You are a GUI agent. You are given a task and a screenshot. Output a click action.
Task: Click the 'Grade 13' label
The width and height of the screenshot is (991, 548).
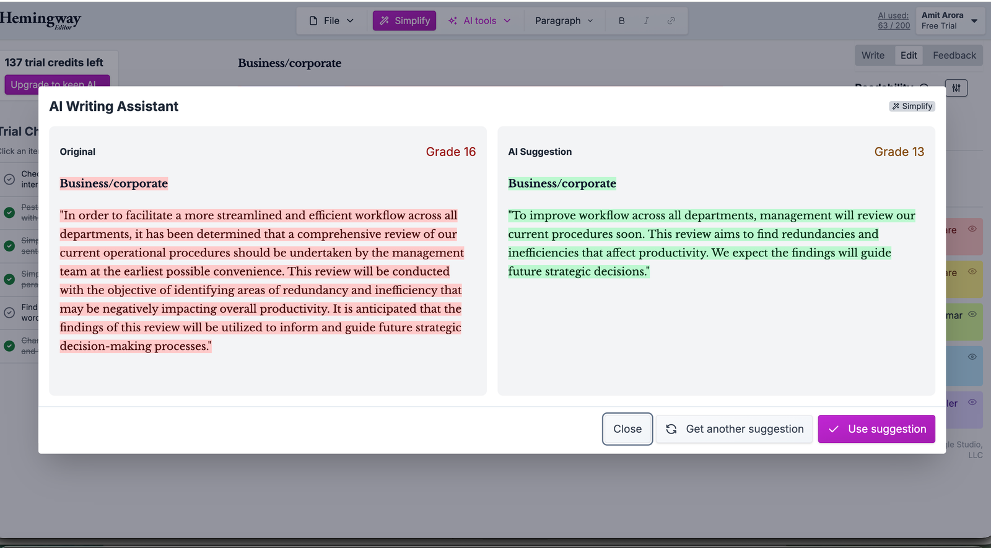[x=899, y=152]
